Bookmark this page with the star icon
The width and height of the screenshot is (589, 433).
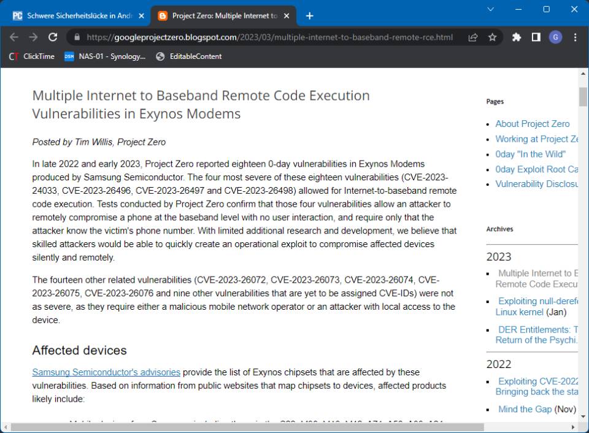pyautogui.click(x=493, y=37)
